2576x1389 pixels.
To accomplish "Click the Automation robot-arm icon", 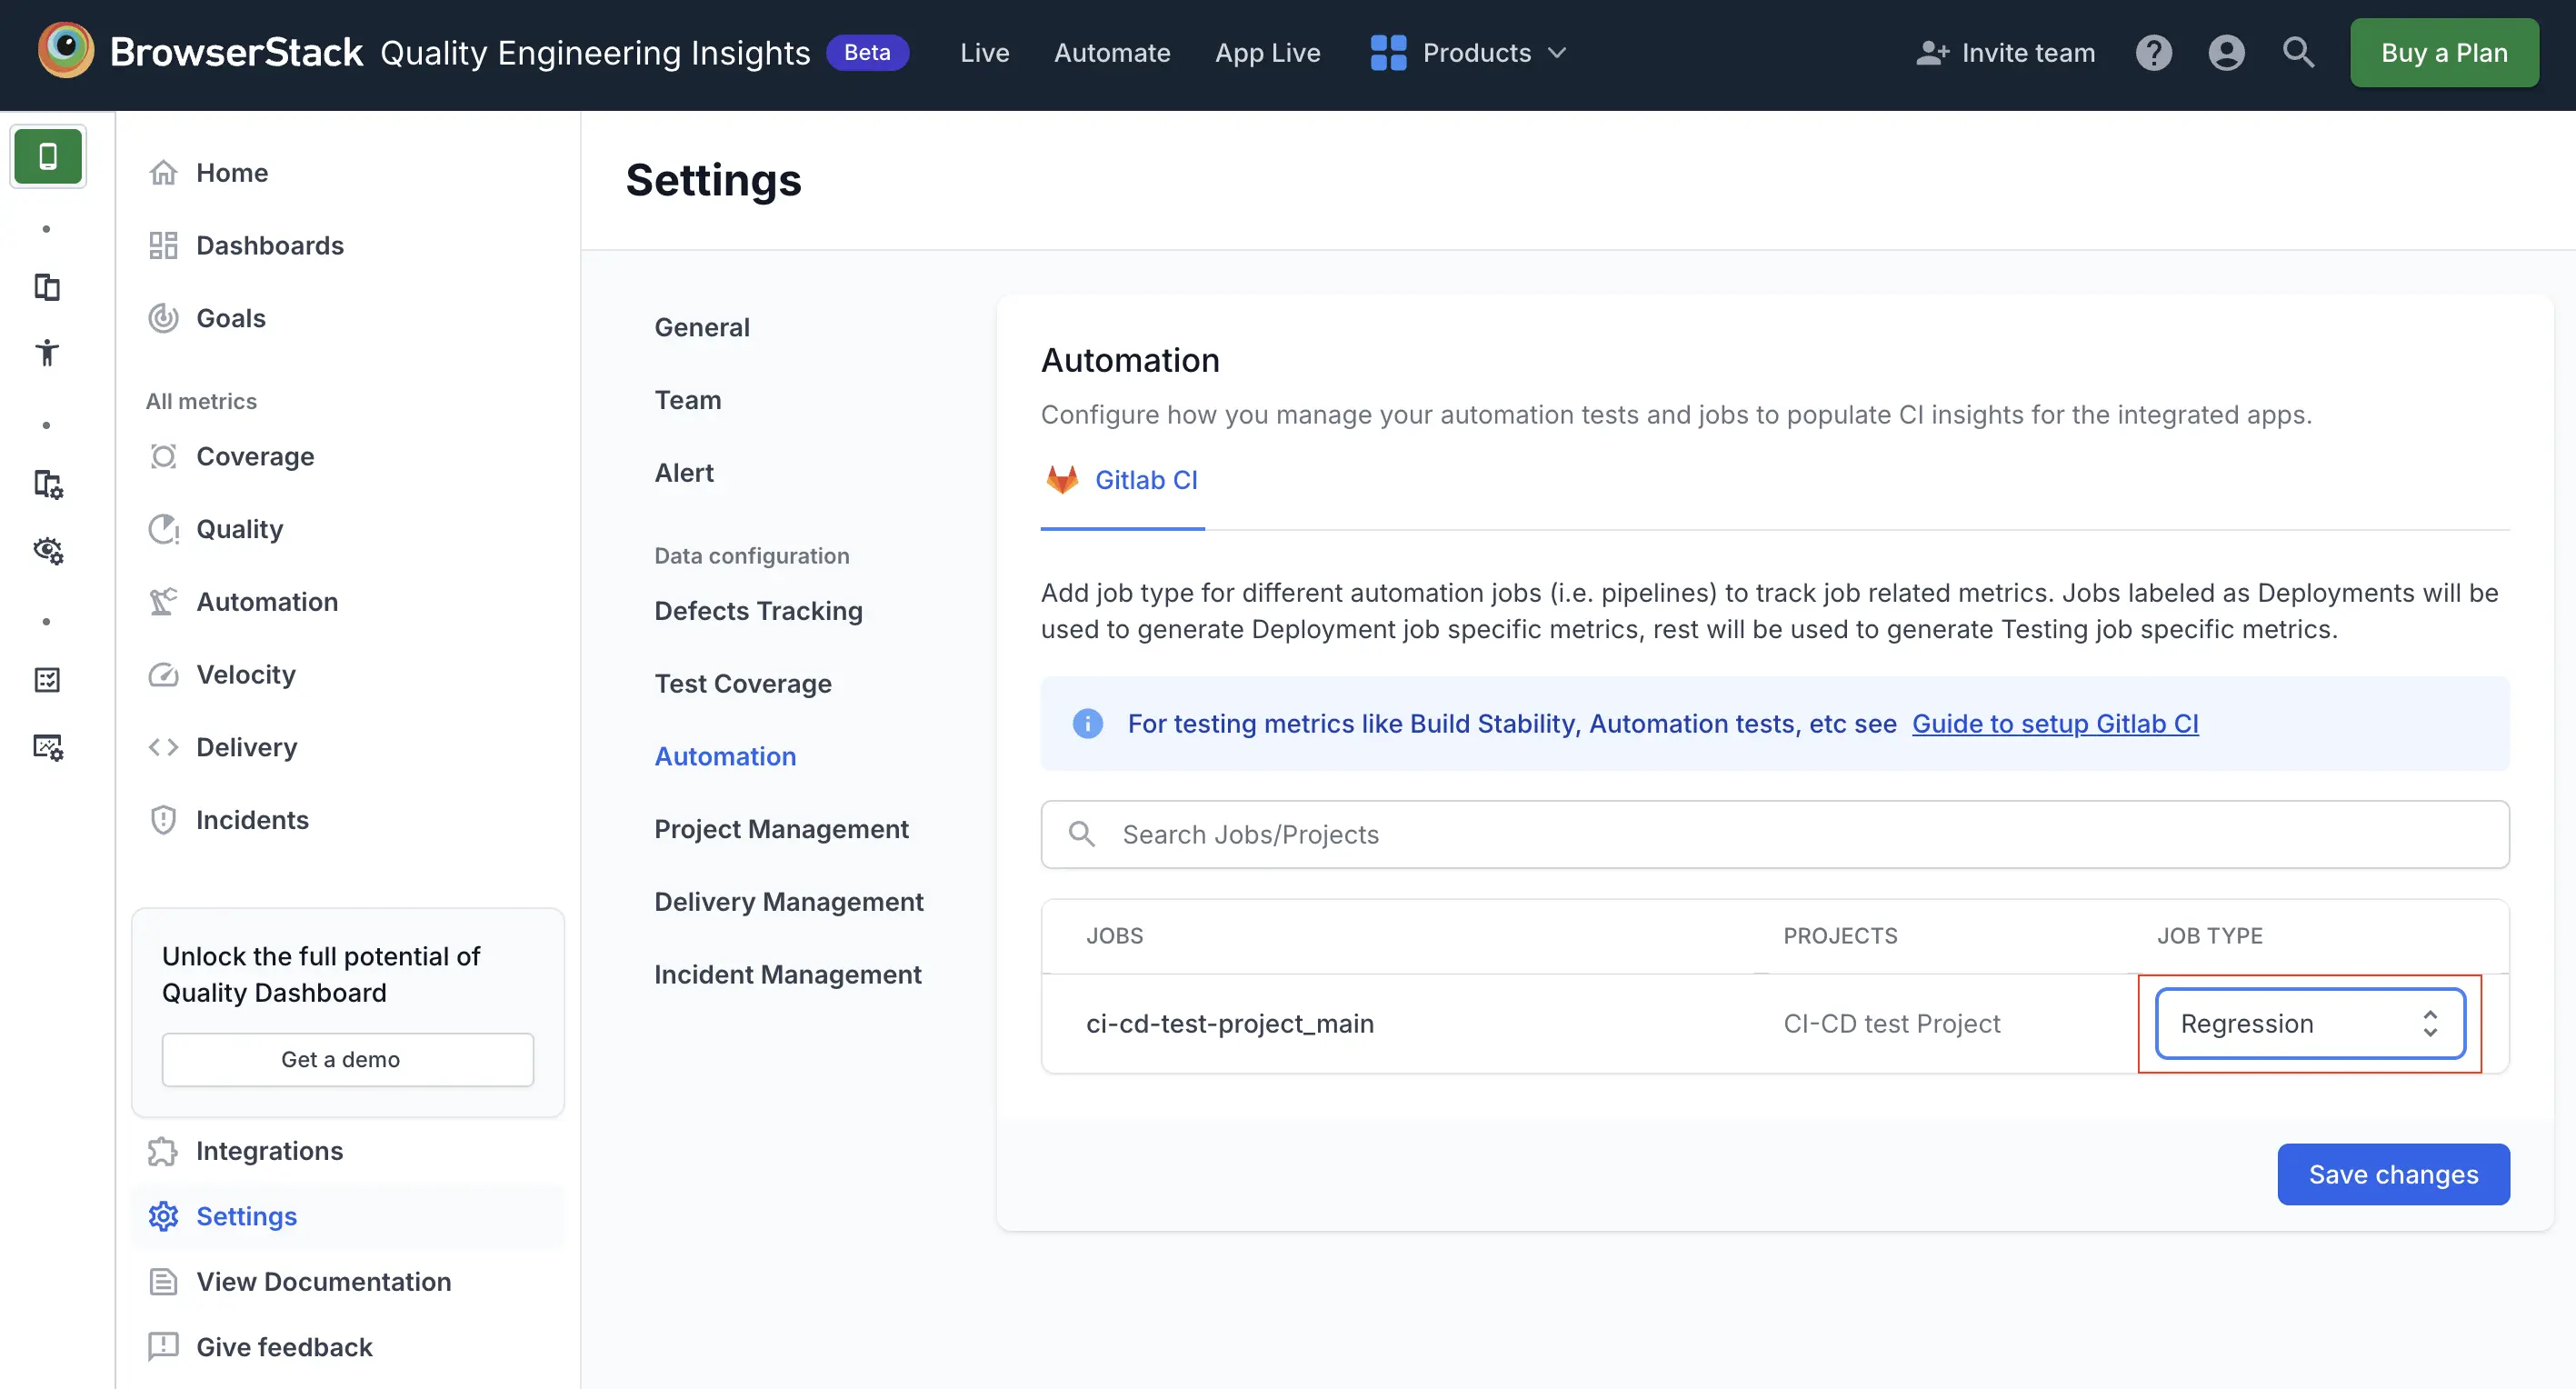I will (x=163, y=602).
